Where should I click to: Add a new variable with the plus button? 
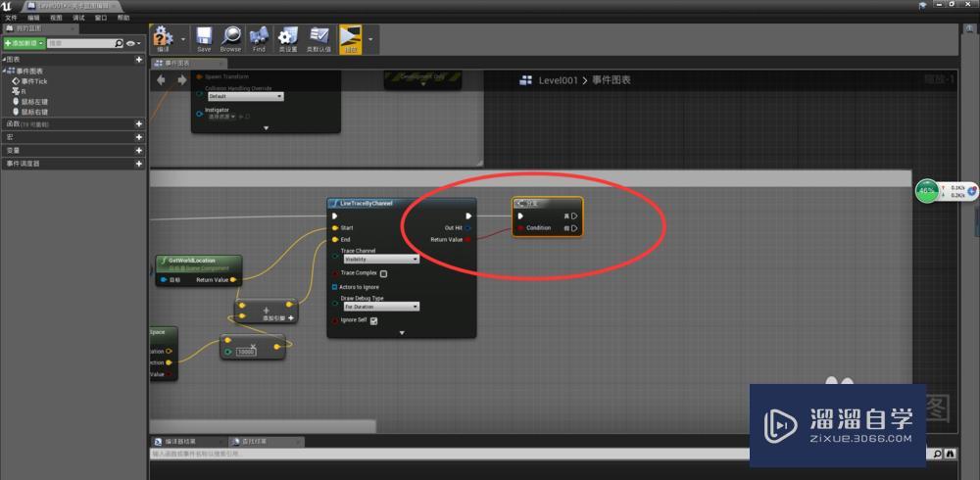(139, 150)
